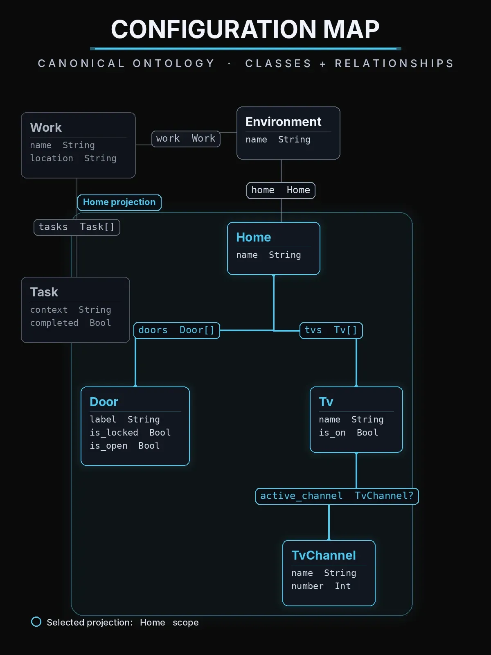Open the Home class node
491x655 pixels.
(274, 248)
